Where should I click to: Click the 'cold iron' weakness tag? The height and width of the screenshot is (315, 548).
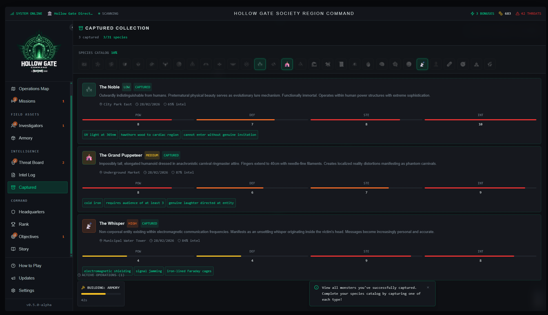pyautogui.click(x=92, y=203)
